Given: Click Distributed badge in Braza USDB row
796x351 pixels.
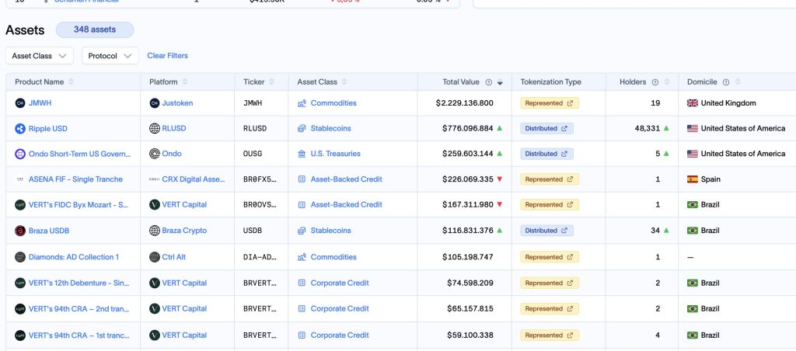Looking at the screenshot, I should [x=546, y=231].
